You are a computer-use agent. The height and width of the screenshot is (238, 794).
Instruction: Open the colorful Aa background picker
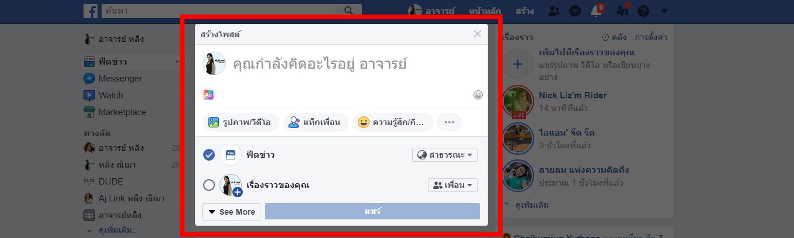point(208,95)
